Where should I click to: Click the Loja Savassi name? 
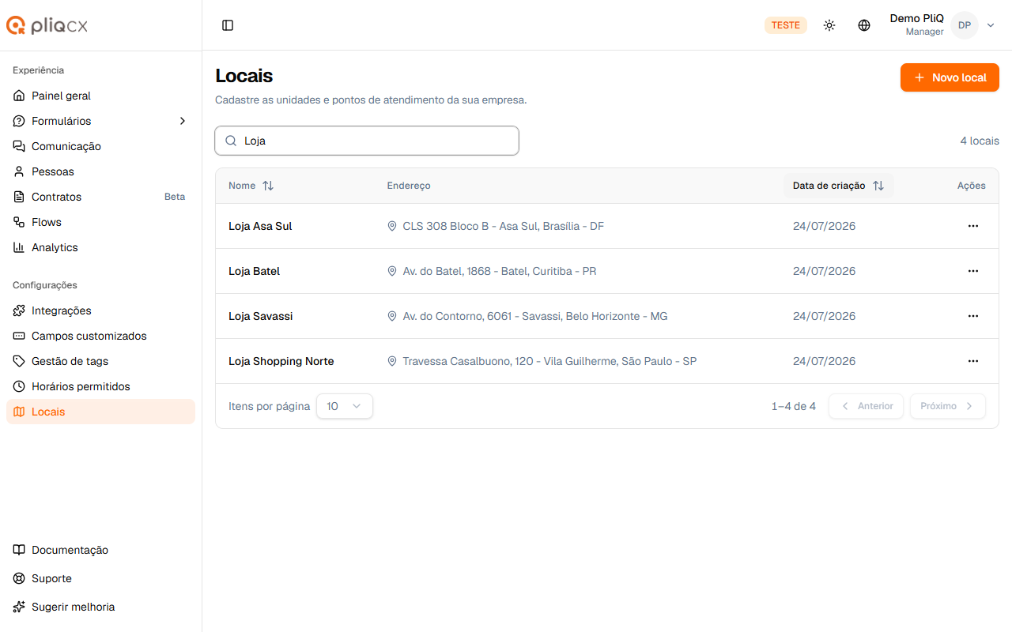[x=260, y=316]
